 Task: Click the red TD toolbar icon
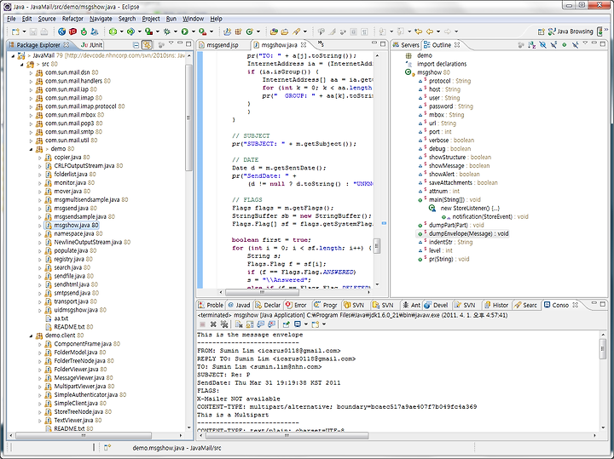72,32
